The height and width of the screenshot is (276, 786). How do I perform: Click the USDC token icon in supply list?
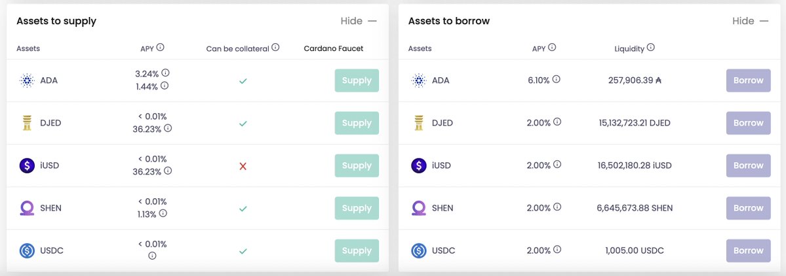tap(27, 250)
